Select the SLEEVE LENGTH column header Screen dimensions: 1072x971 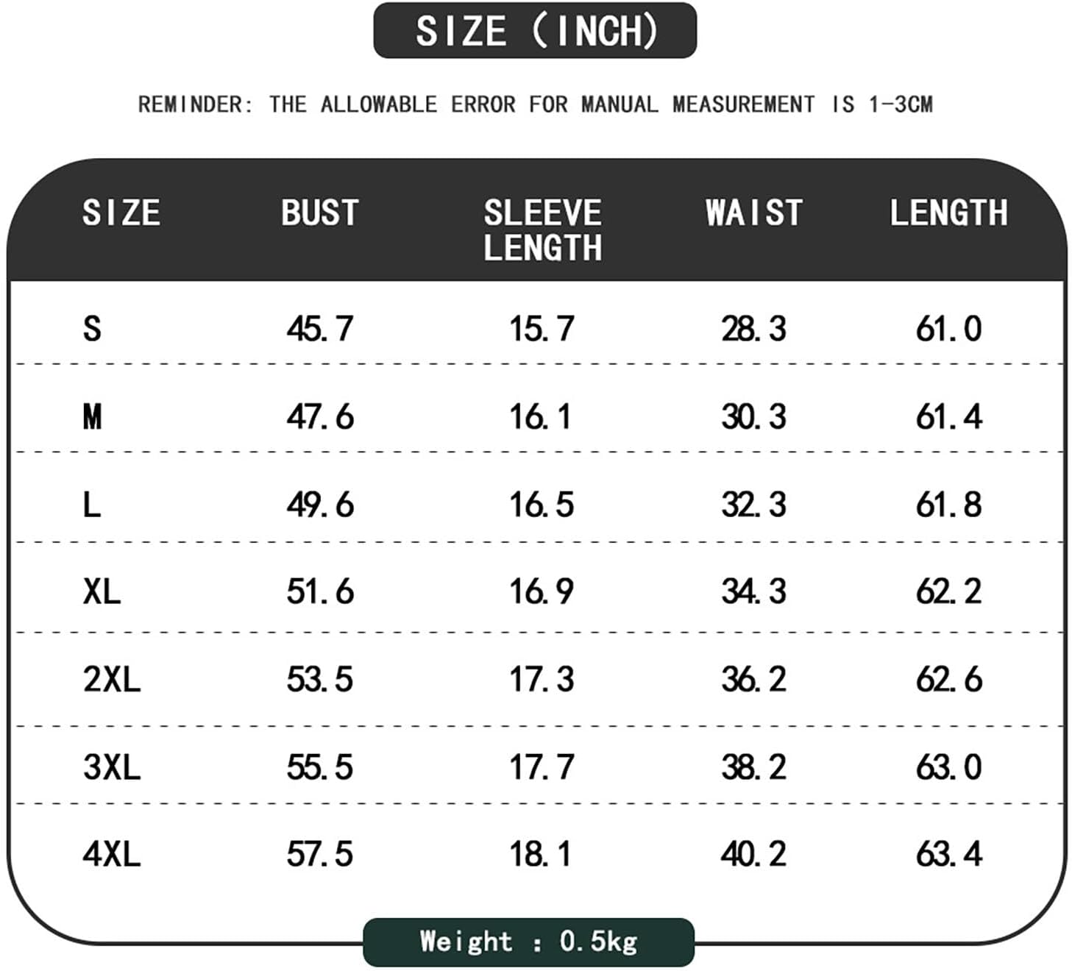[x=542, y=230]
